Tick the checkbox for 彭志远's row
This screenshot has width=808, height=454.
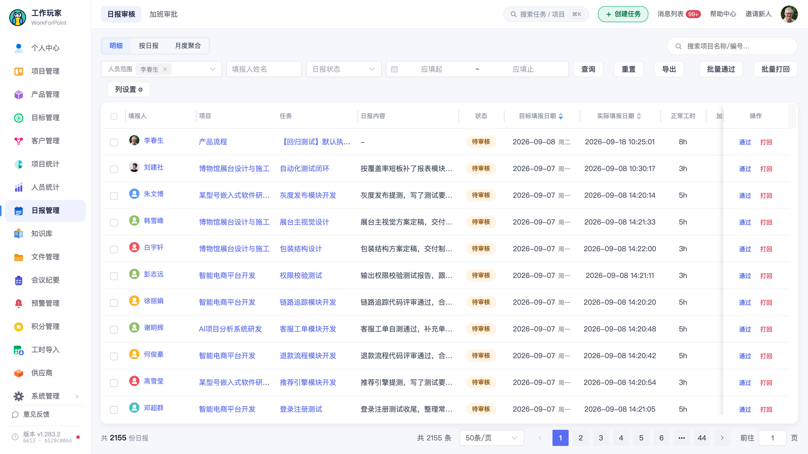pos(114,276)
